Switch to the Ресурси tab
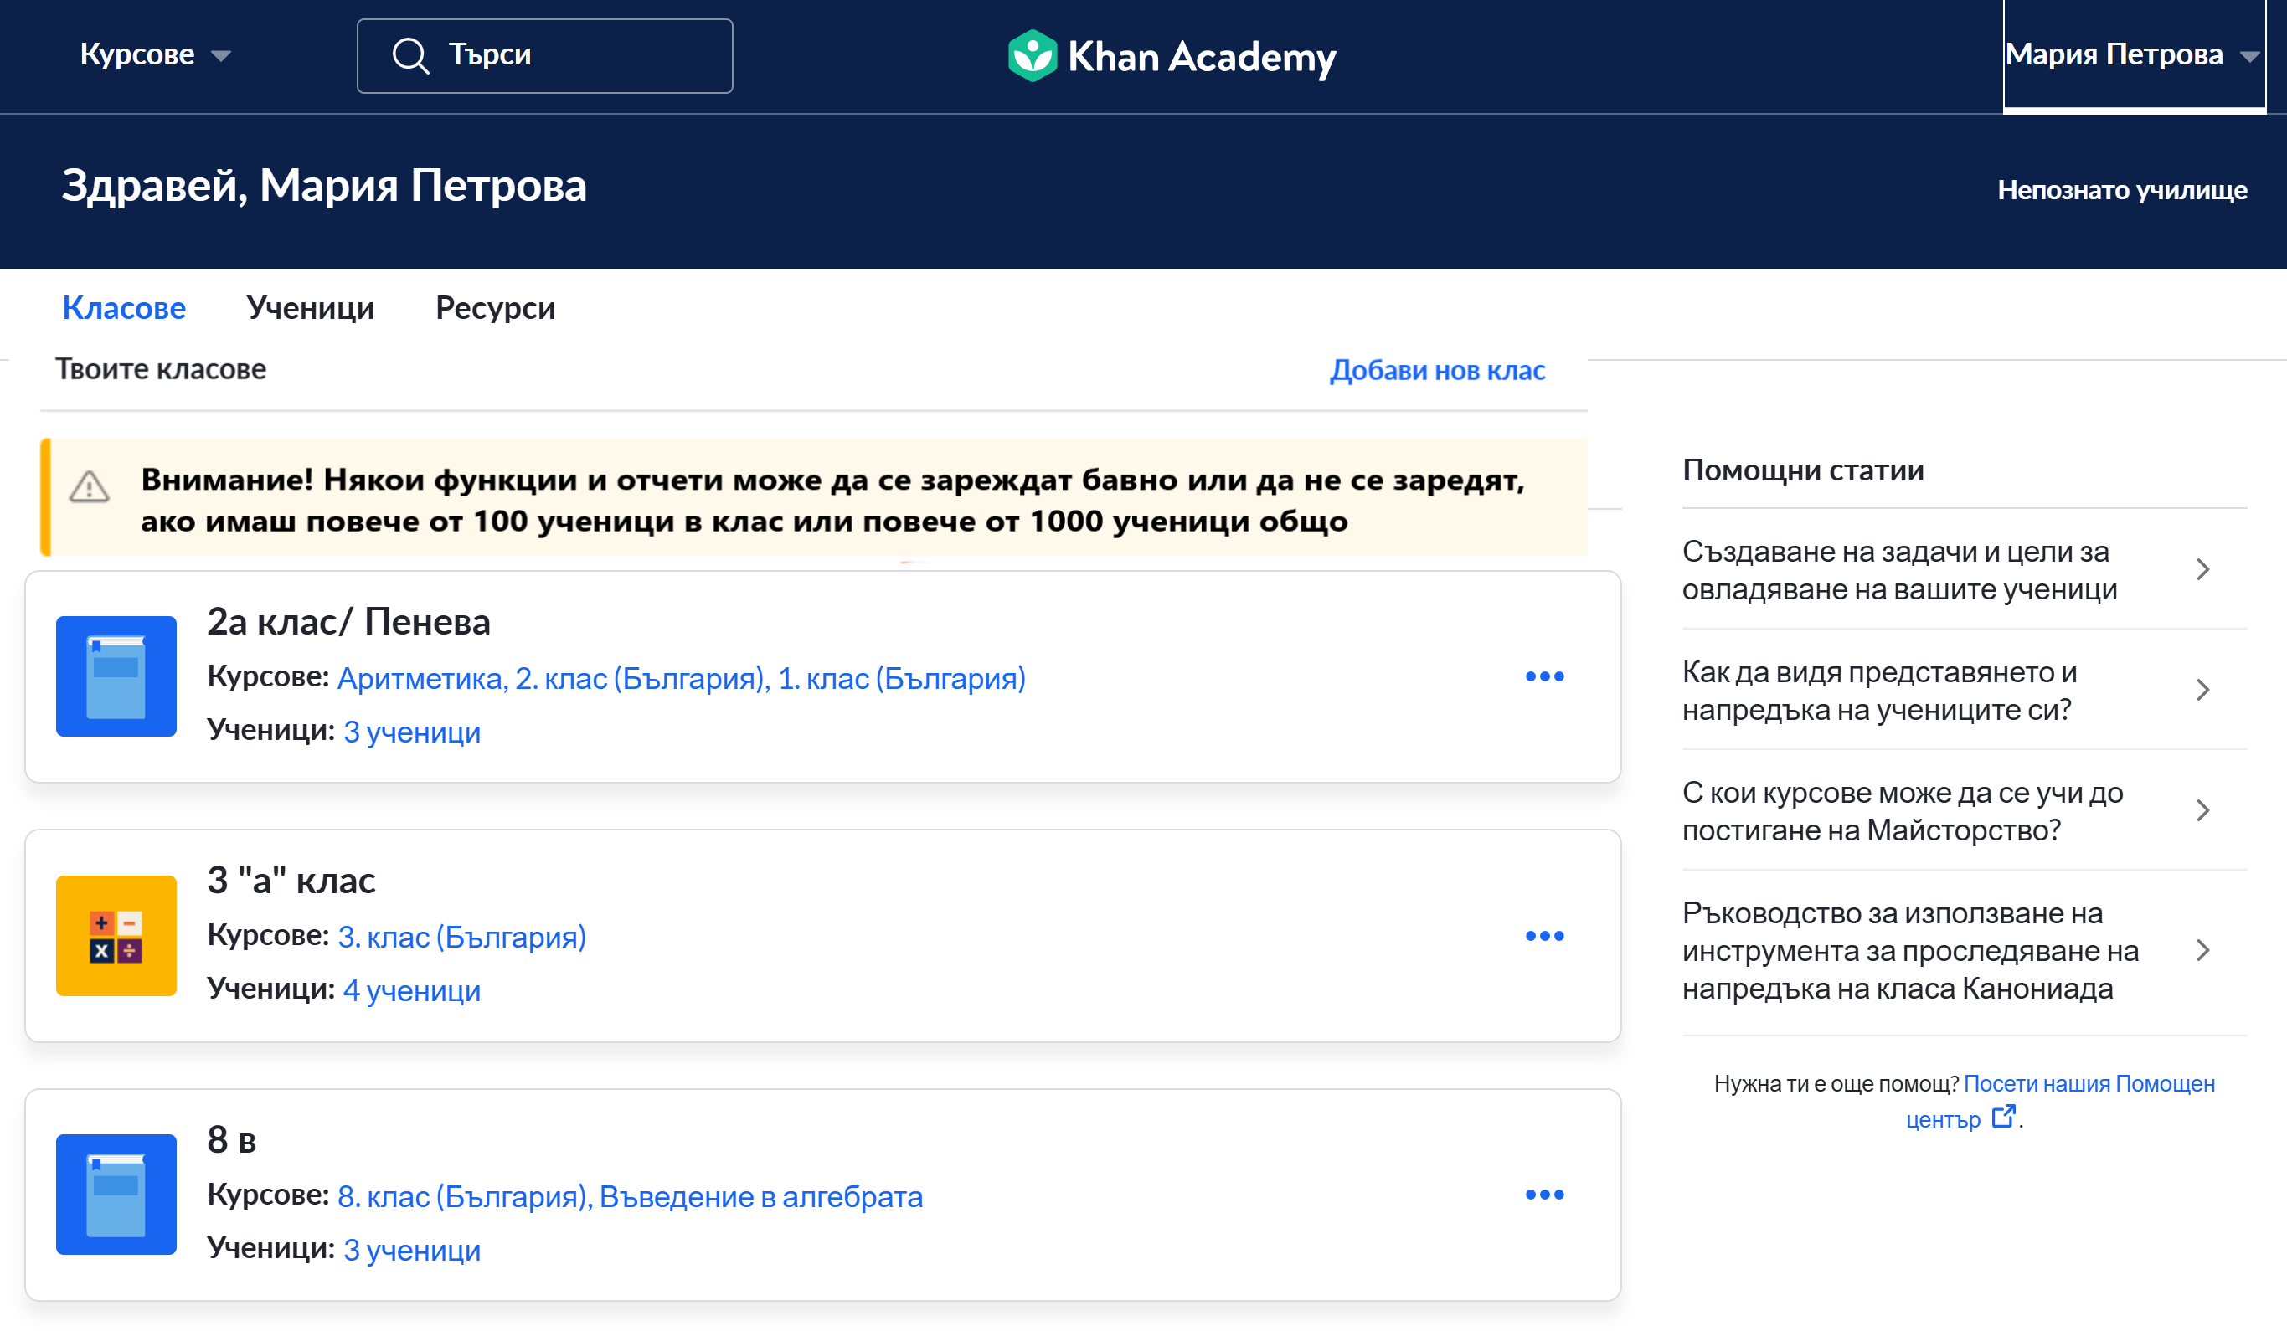 pos(496,309)
